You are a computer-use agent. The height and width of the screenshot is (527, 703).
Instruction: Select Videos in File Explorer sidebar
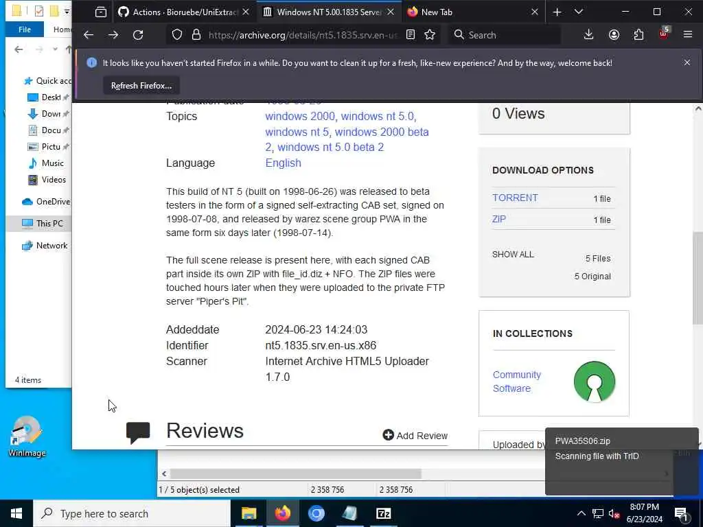pos(47,180)
